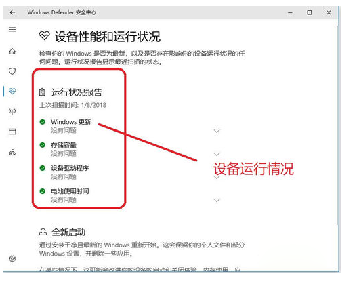Click the vertical scrollbar on right edge
The height and width of the screenshot is (282, 357).
click(x=337, y=125)
